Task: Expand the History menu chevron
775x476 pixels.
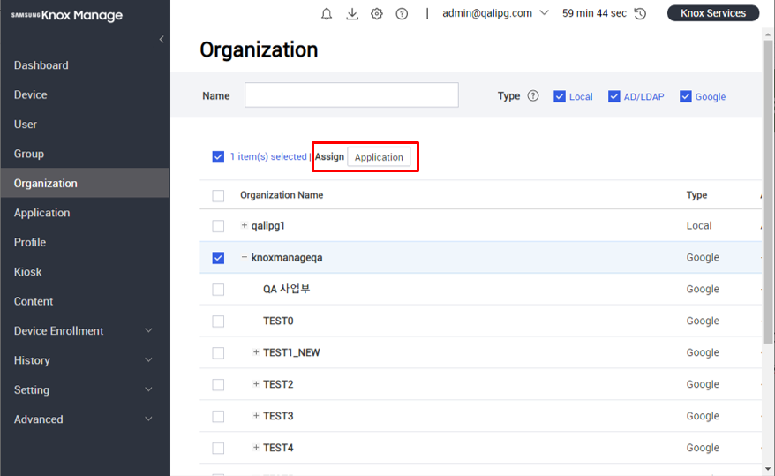Action: [148, 359]
